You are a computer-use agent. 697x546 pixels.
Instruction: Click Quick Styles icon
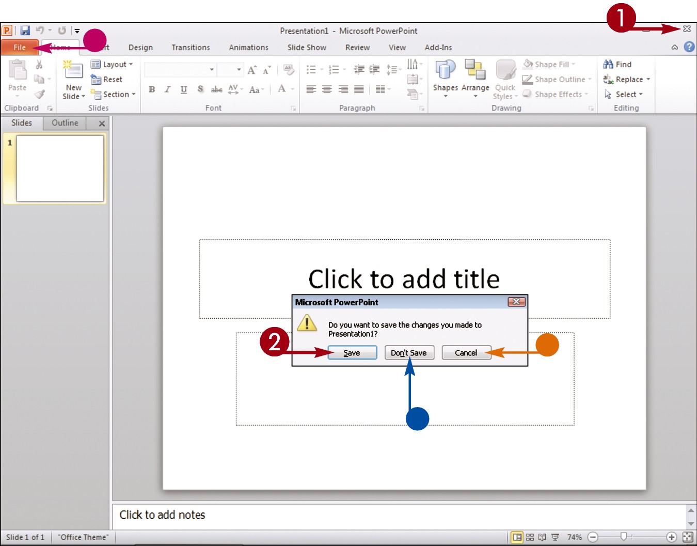click(x=505, y=70)
